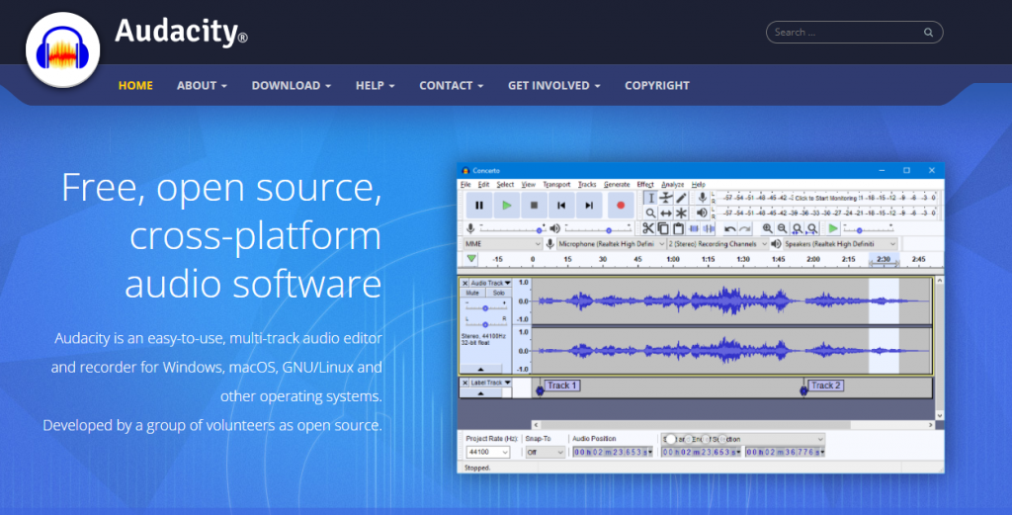Click the Zoom In icon
Screen dimensions: 1012x515
(x=767, y=228)
